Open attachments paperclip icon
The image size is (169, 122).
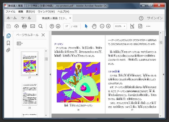(x=8, y=50)
